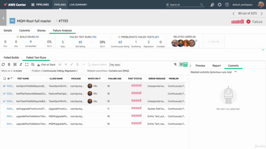
Task: Go to next pipeline run
Action: tap(261, 14)
